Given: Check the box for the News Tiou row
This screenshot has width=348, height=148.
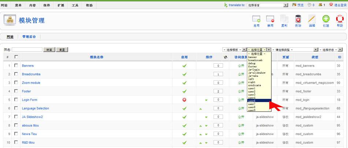Looking at the screenshot, I should coord(16,134).
